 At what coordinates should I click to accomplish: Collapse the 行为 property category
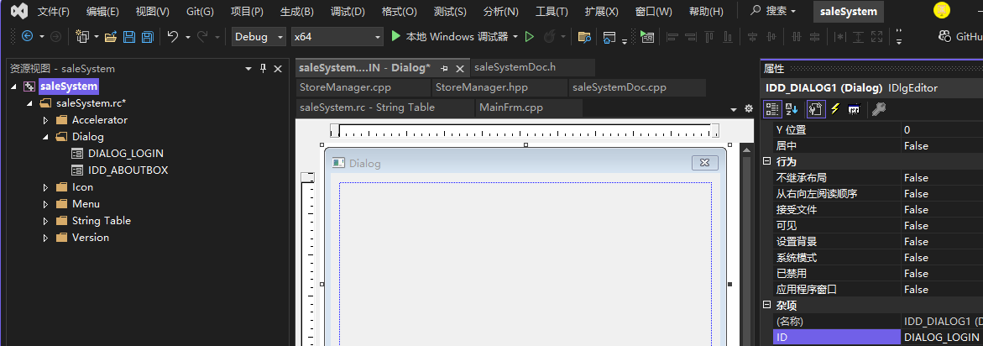click(x=766, y=162)
